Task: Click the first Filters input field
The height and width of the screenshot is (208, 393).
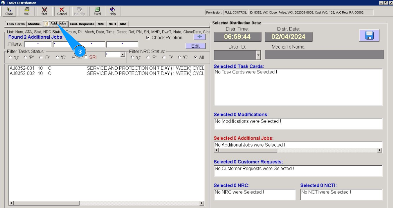Action: tap(38, 45)
